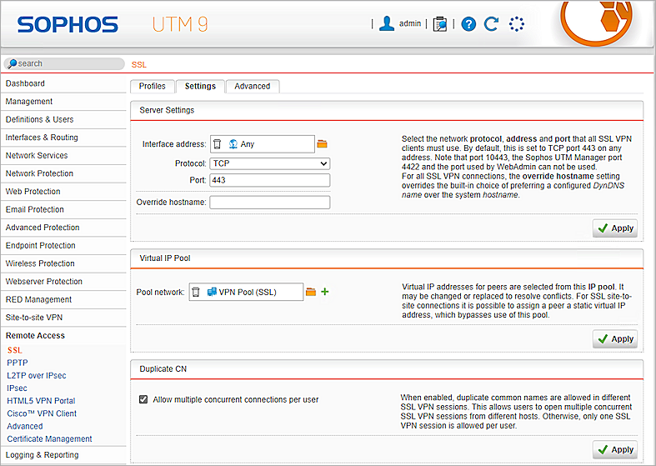Select SSL under Remote Access
The image size is (656, 466).
[x=15, y=351]
